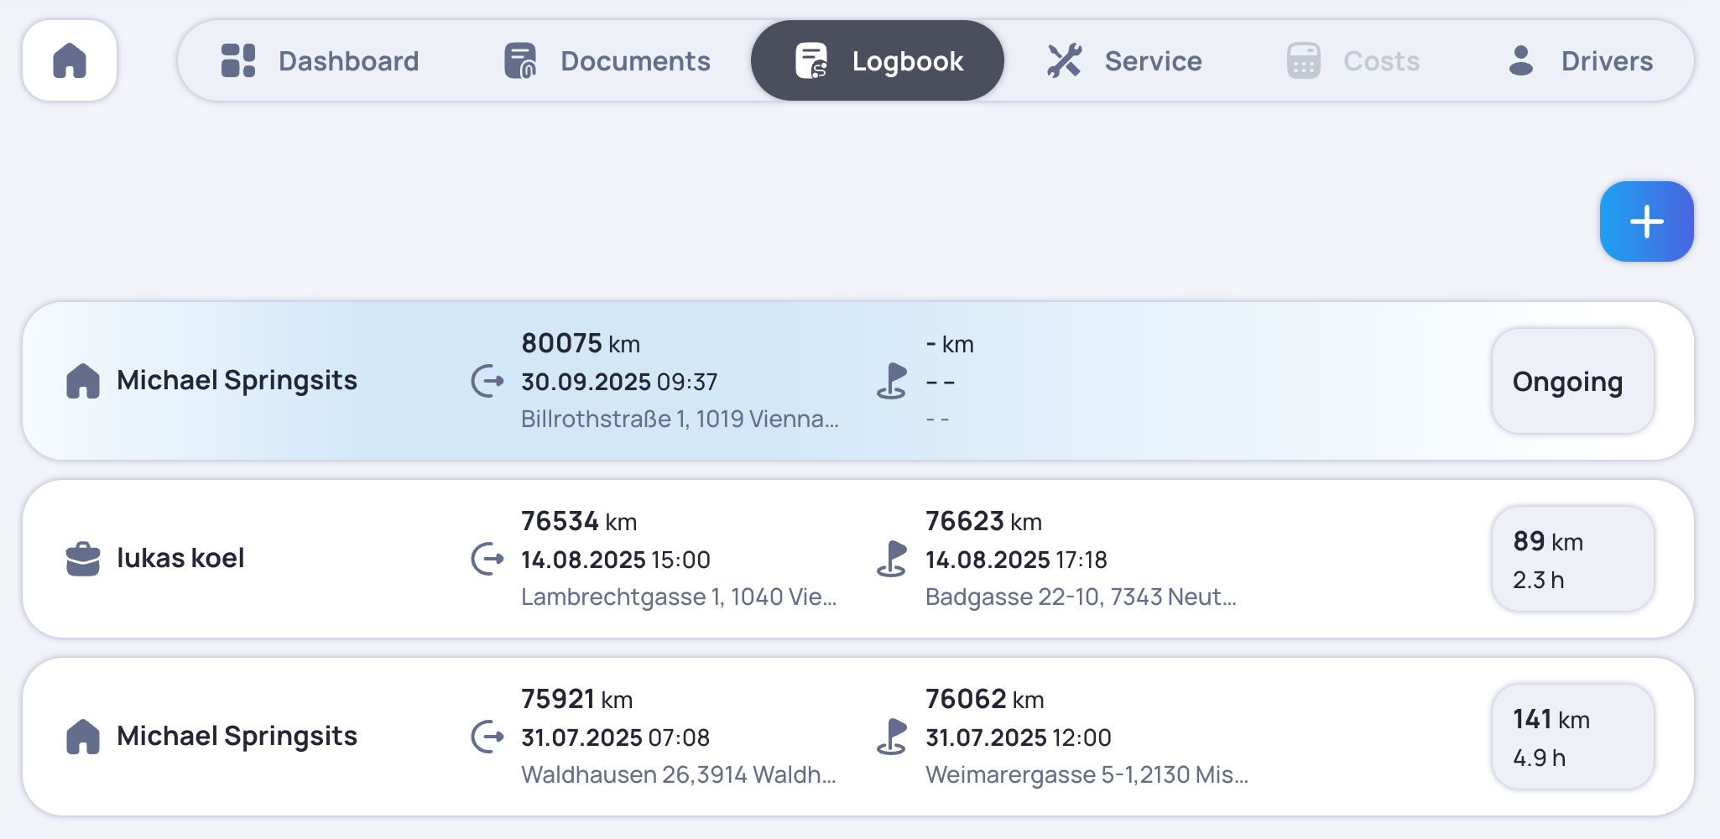Screen dimensions: 1720x839
Task: Click the Documents file icon
Action: coord(520,60)
